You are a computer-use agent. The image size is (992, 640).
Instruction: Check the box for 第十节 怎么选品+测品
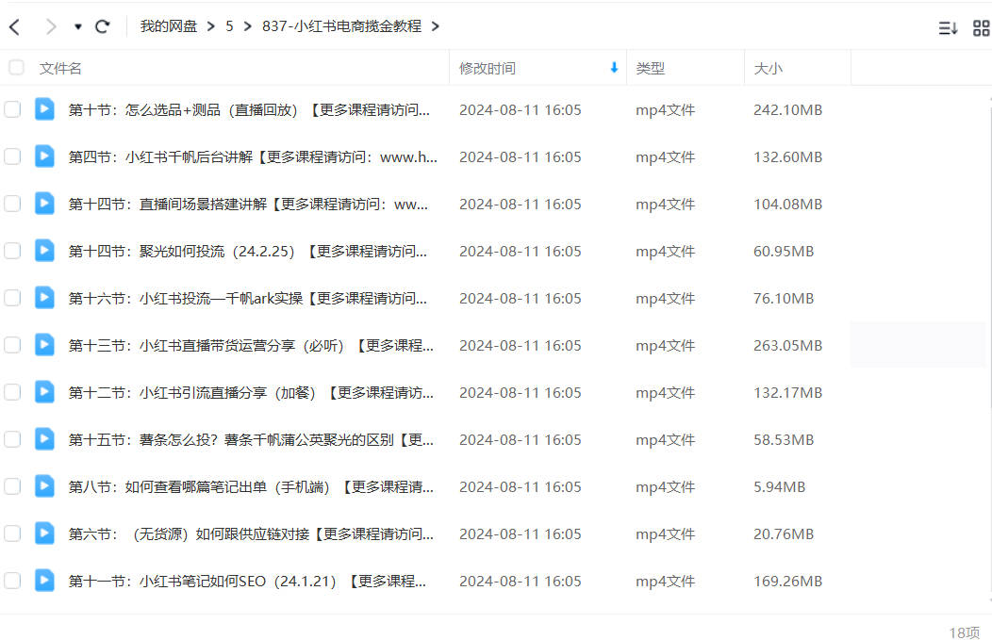click(x=12, y=109)
